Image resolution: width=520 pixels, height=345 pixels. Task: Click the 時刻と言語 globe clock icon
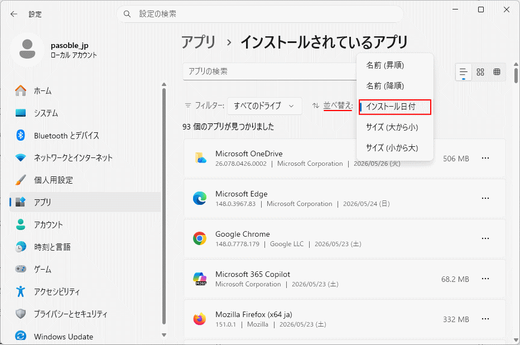pyautogui.click(x=21, y=247)
